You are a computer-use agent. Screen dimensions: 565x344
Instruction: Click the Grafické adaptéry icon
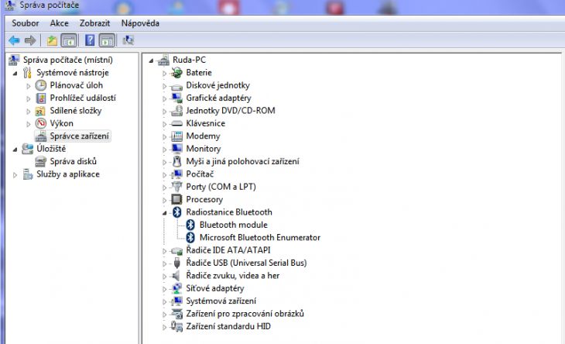click(x=176, y=98)
